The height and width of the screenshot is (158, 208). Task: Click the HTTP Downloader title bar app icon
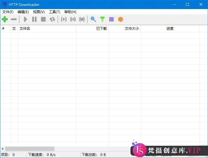pos(5,4)
